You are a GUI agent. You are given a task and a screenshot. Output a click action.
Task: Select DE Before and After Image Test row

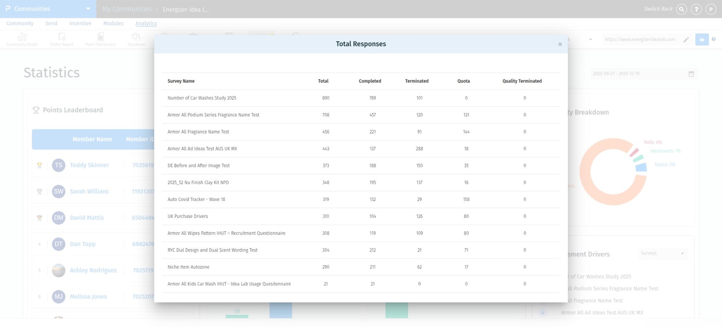pos(361,165)
